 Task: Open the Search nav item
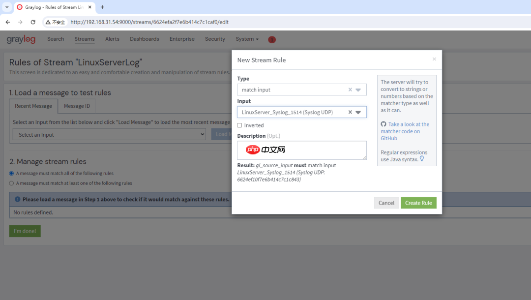pos(56,39)
